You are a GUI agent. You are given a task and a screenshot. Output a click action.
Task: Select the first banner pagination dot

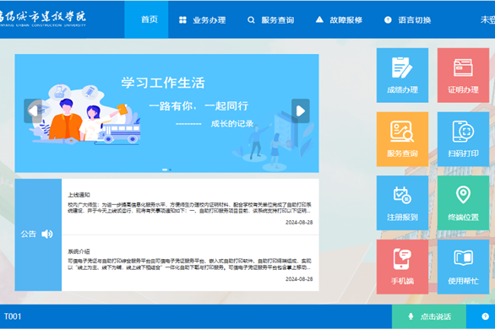point(165,170)
